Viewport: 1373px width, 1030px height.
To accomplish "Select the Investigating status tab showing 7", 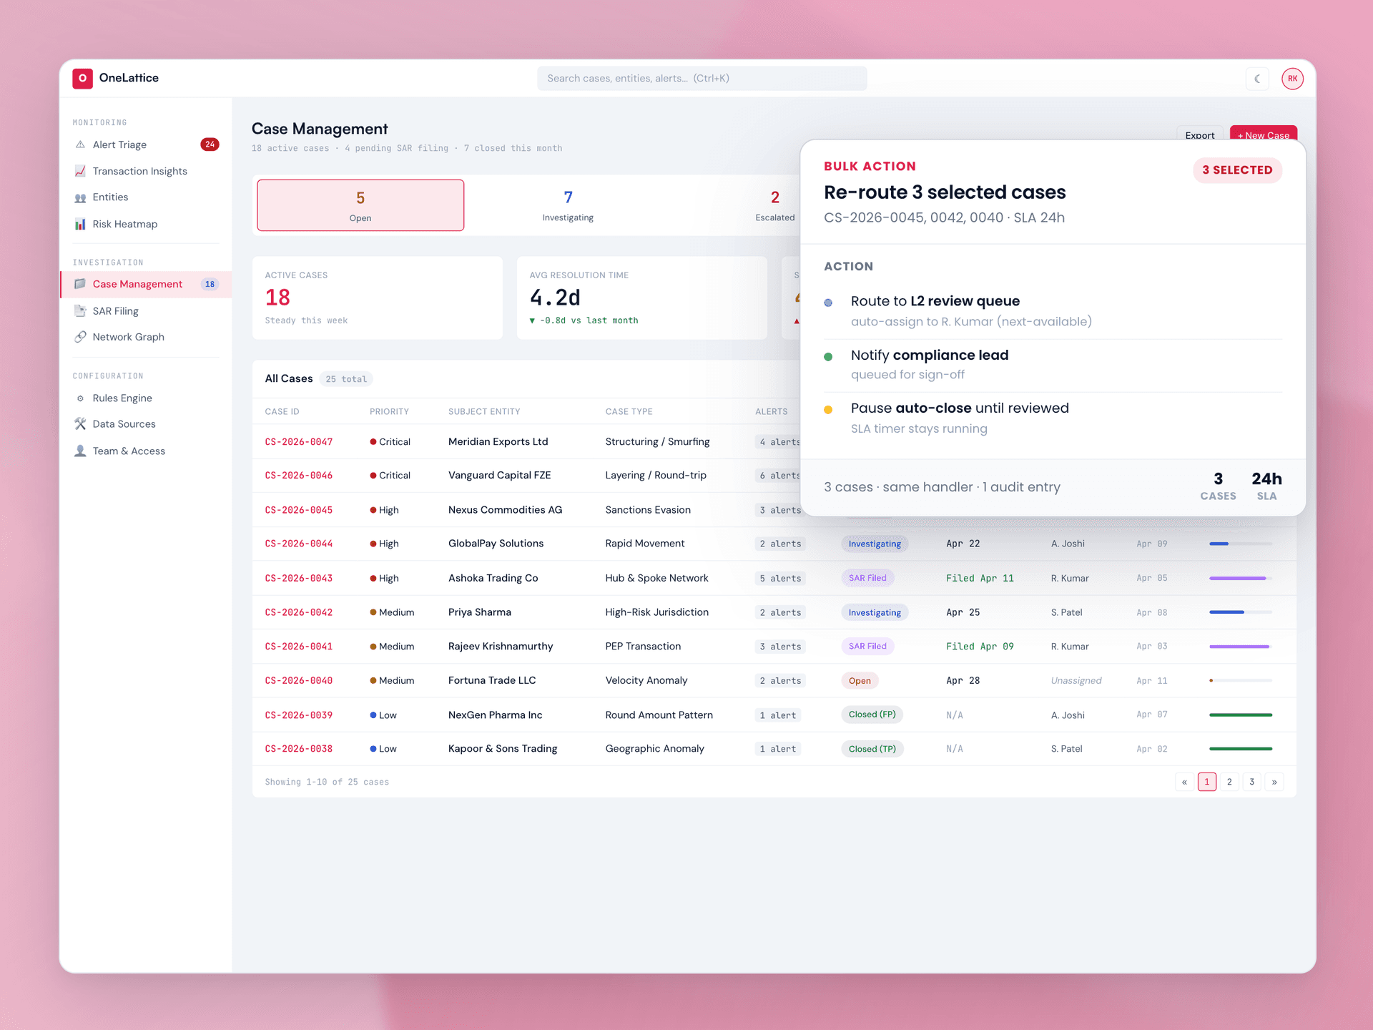I will [568, 205].
